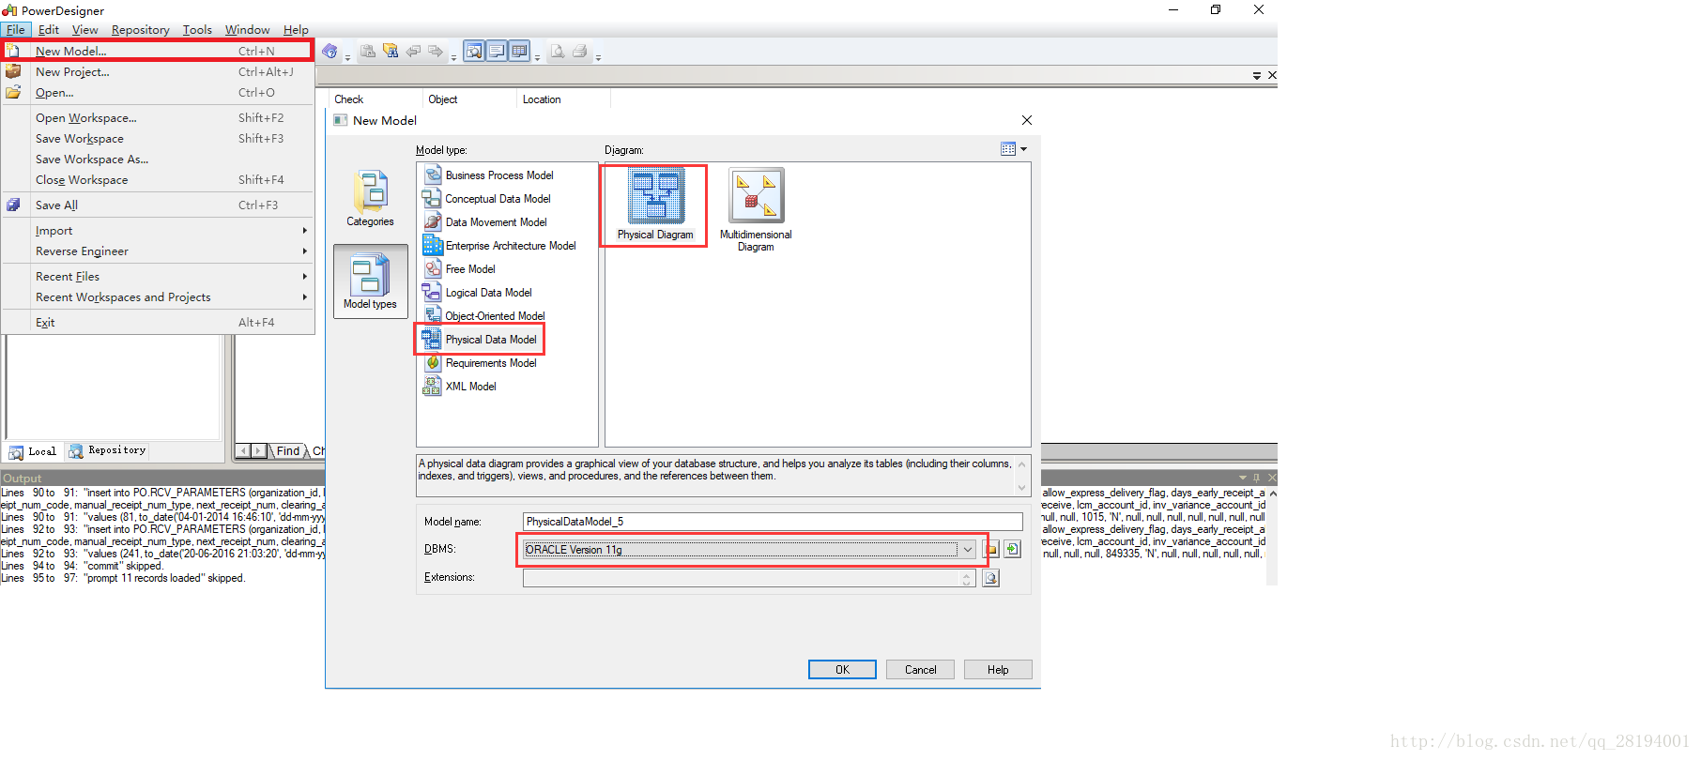The height and width of the screenshot is (760, 1701).
Task: Expand Recent Workspaces and Projects submenu
Action: [x=158, y=296]
